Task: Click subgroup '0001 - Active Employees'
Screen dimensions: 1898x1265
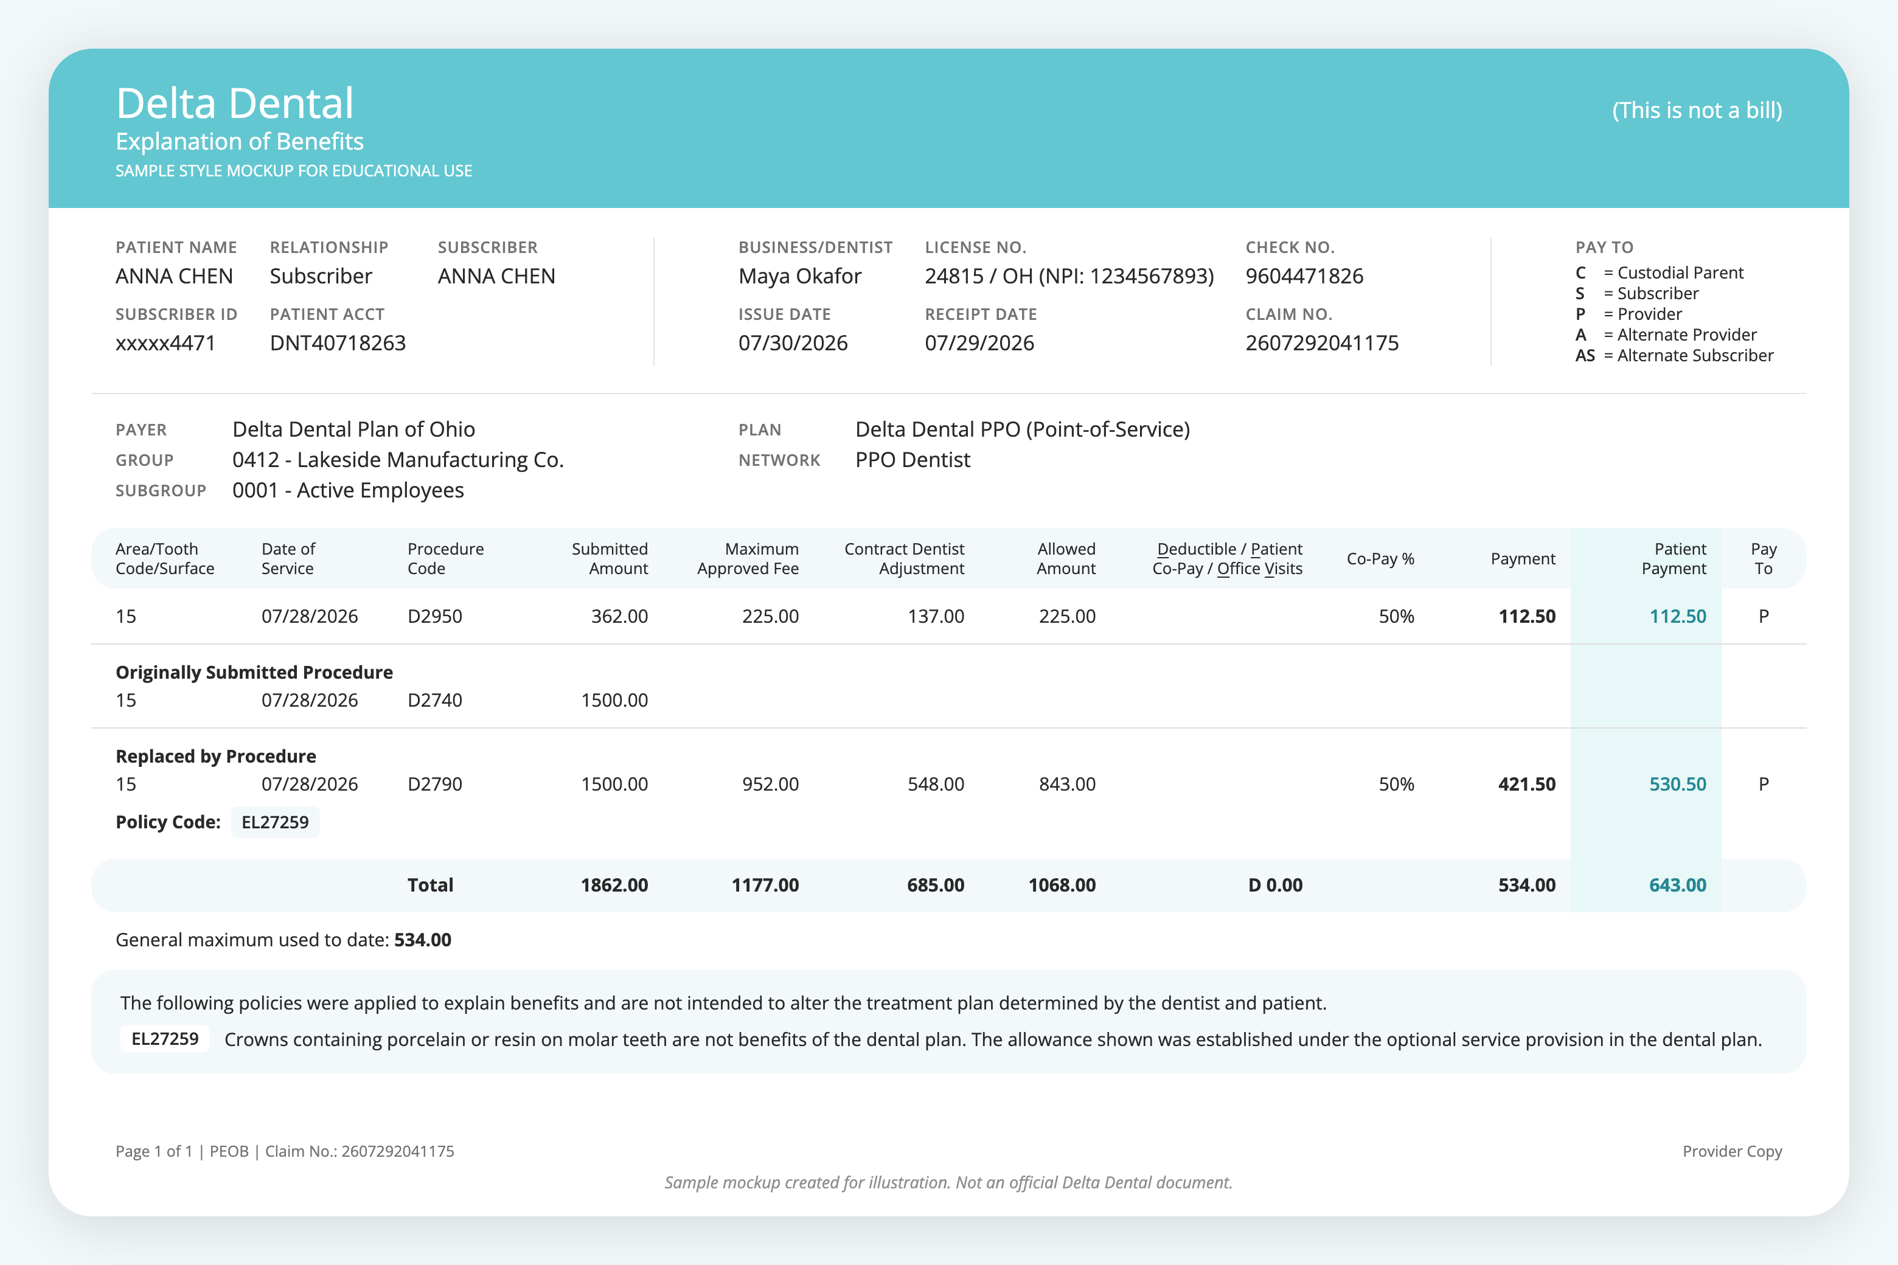Action: coord(348,491)
